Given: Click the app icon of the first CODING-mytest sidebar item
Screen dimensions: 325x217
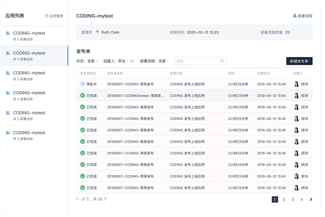Looking at the screenshot, I should point(8,33).
